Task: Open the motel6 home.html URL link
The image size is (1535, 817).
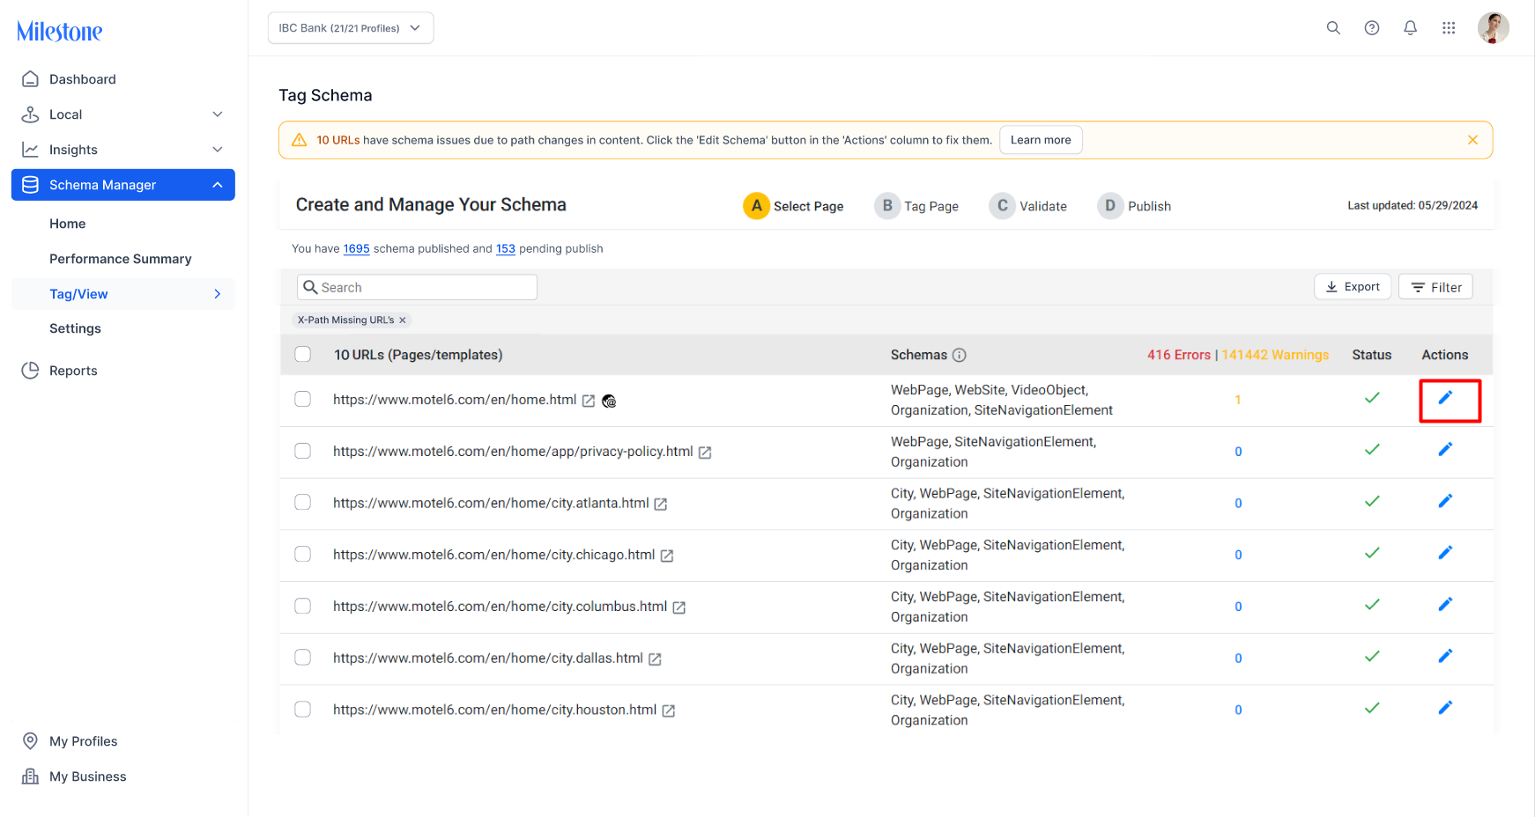Action: (455, 400)
